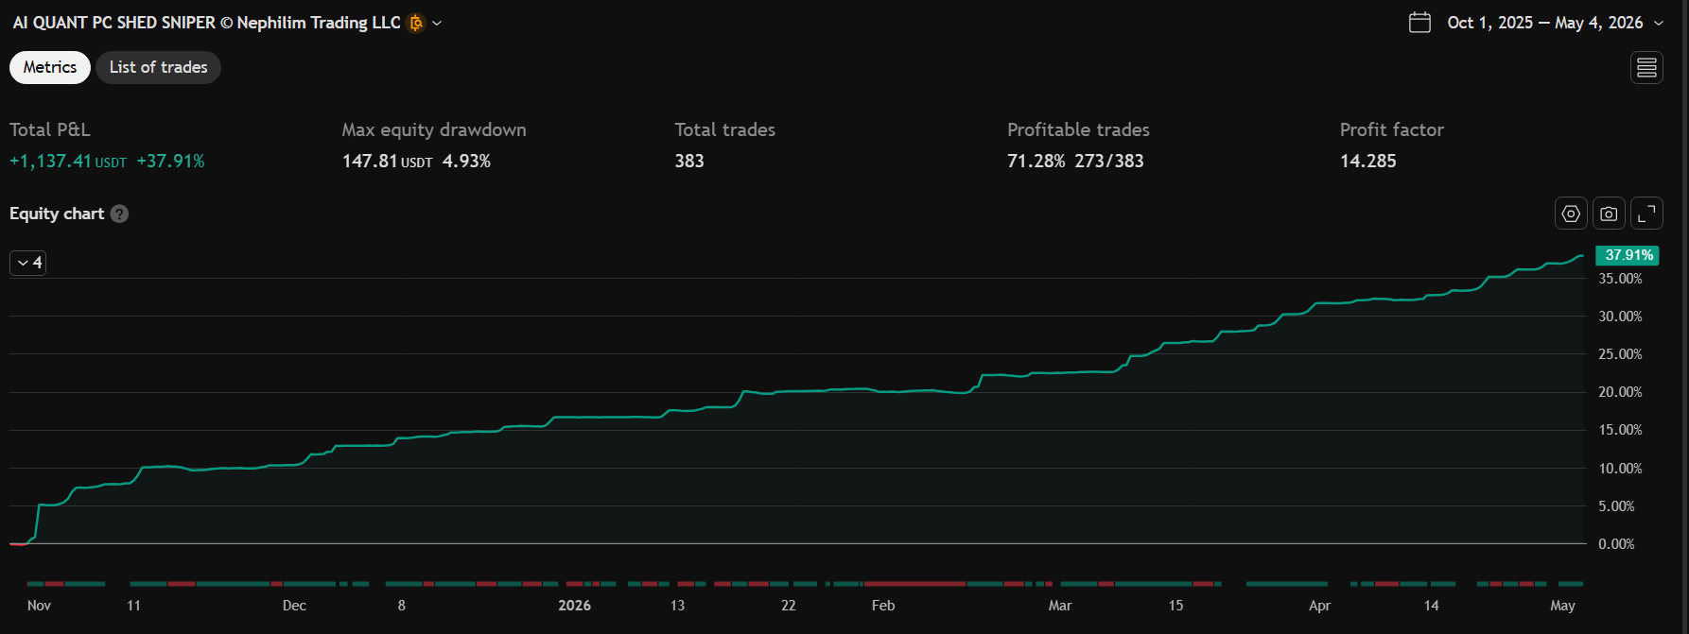This screenshot has width=1689, height=634.
Task: Switch to List of trades tab
Action: 158,67
